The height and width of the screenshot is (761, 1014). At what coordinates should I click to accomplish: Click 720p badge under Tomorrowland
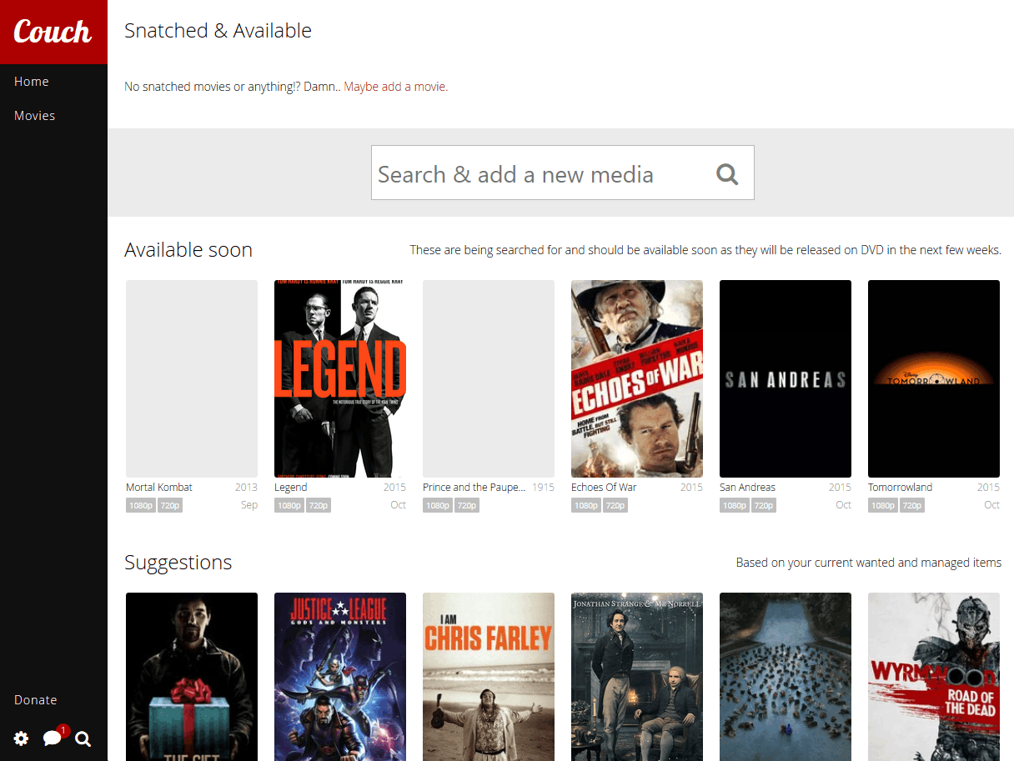[912, 505]
